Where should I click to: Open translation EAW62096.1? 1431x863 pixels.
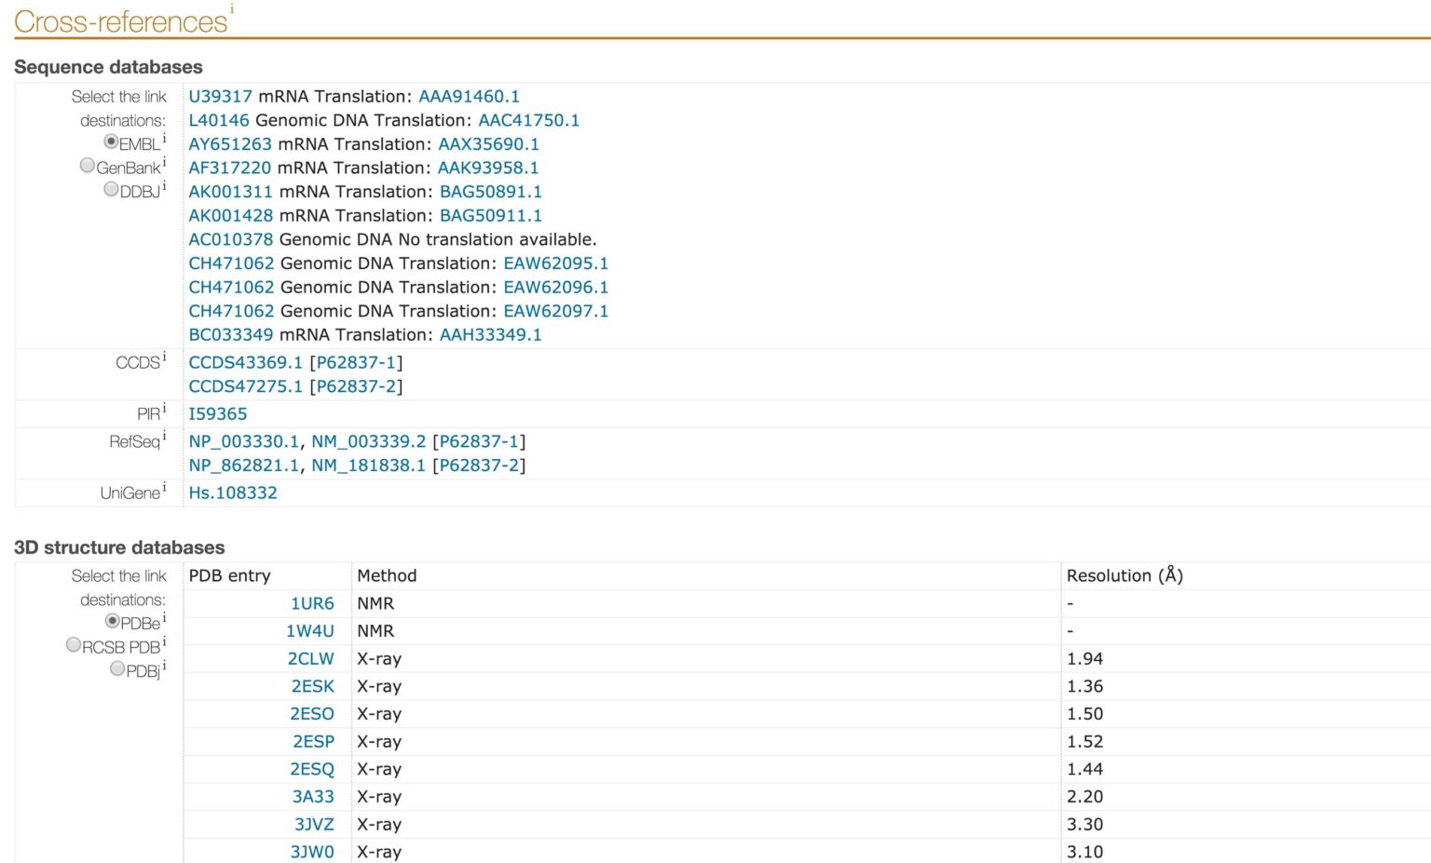[x=556, y=287]
